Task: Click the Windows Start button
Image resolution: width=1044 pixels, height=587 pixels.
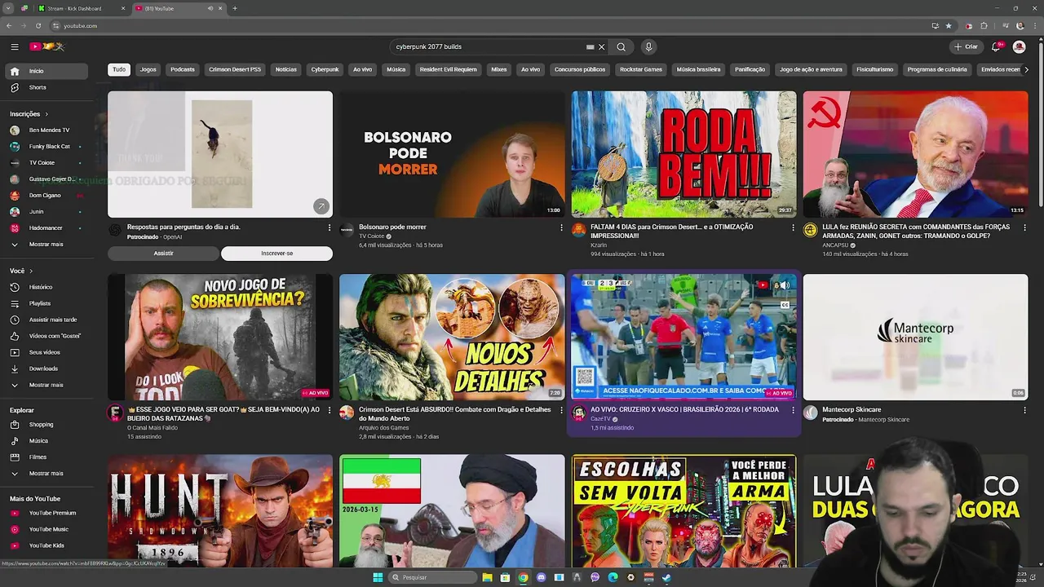Action: [378, 577]
